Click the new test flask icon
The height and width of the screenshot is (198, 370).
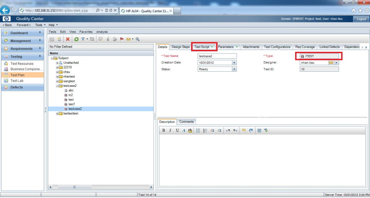[59, 39]
